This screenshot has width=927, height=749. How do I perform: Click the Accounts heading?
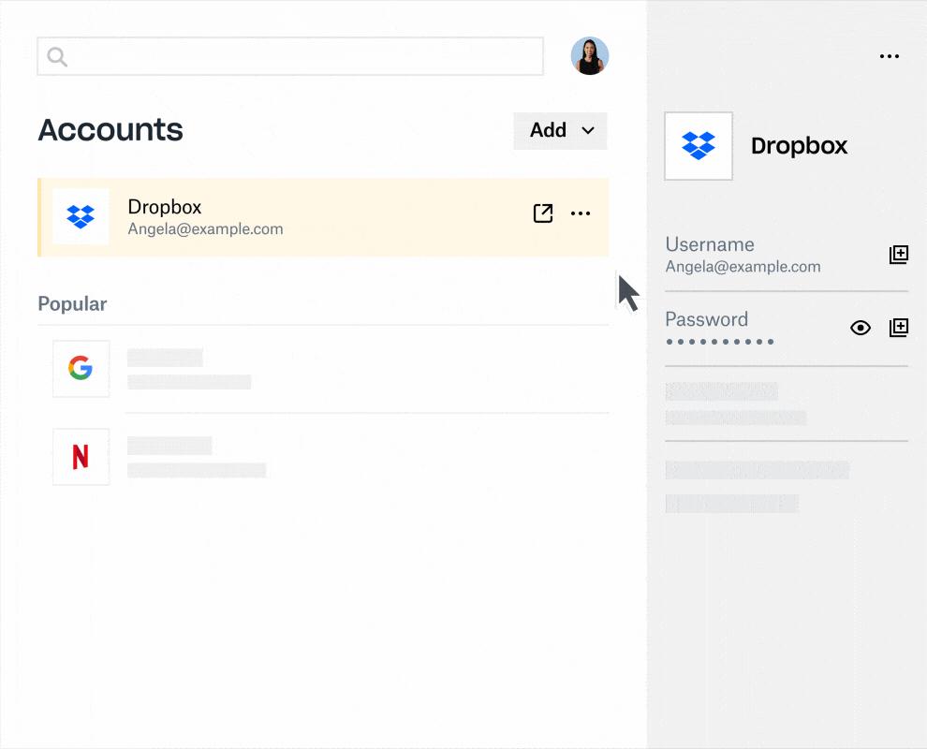[110, 130]
